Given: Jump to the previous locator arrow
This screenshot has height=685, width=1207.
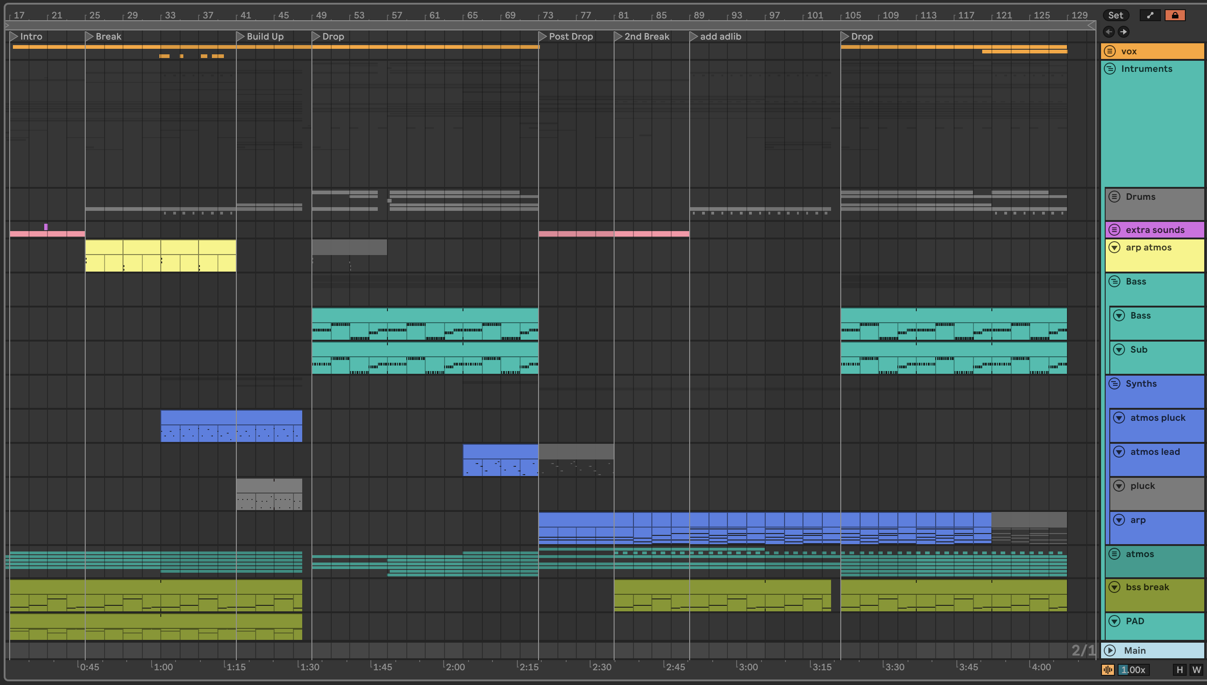Looking at the screenshot, I should click(x=1108, y=31).
